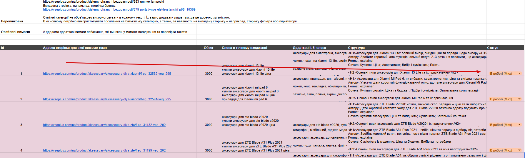Open row 3 link ending f-eq_31132-veq_202

click(104, 125)
